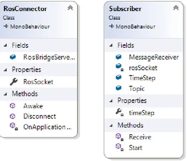Click the Disconnect method cube icon

click(12, 116)
